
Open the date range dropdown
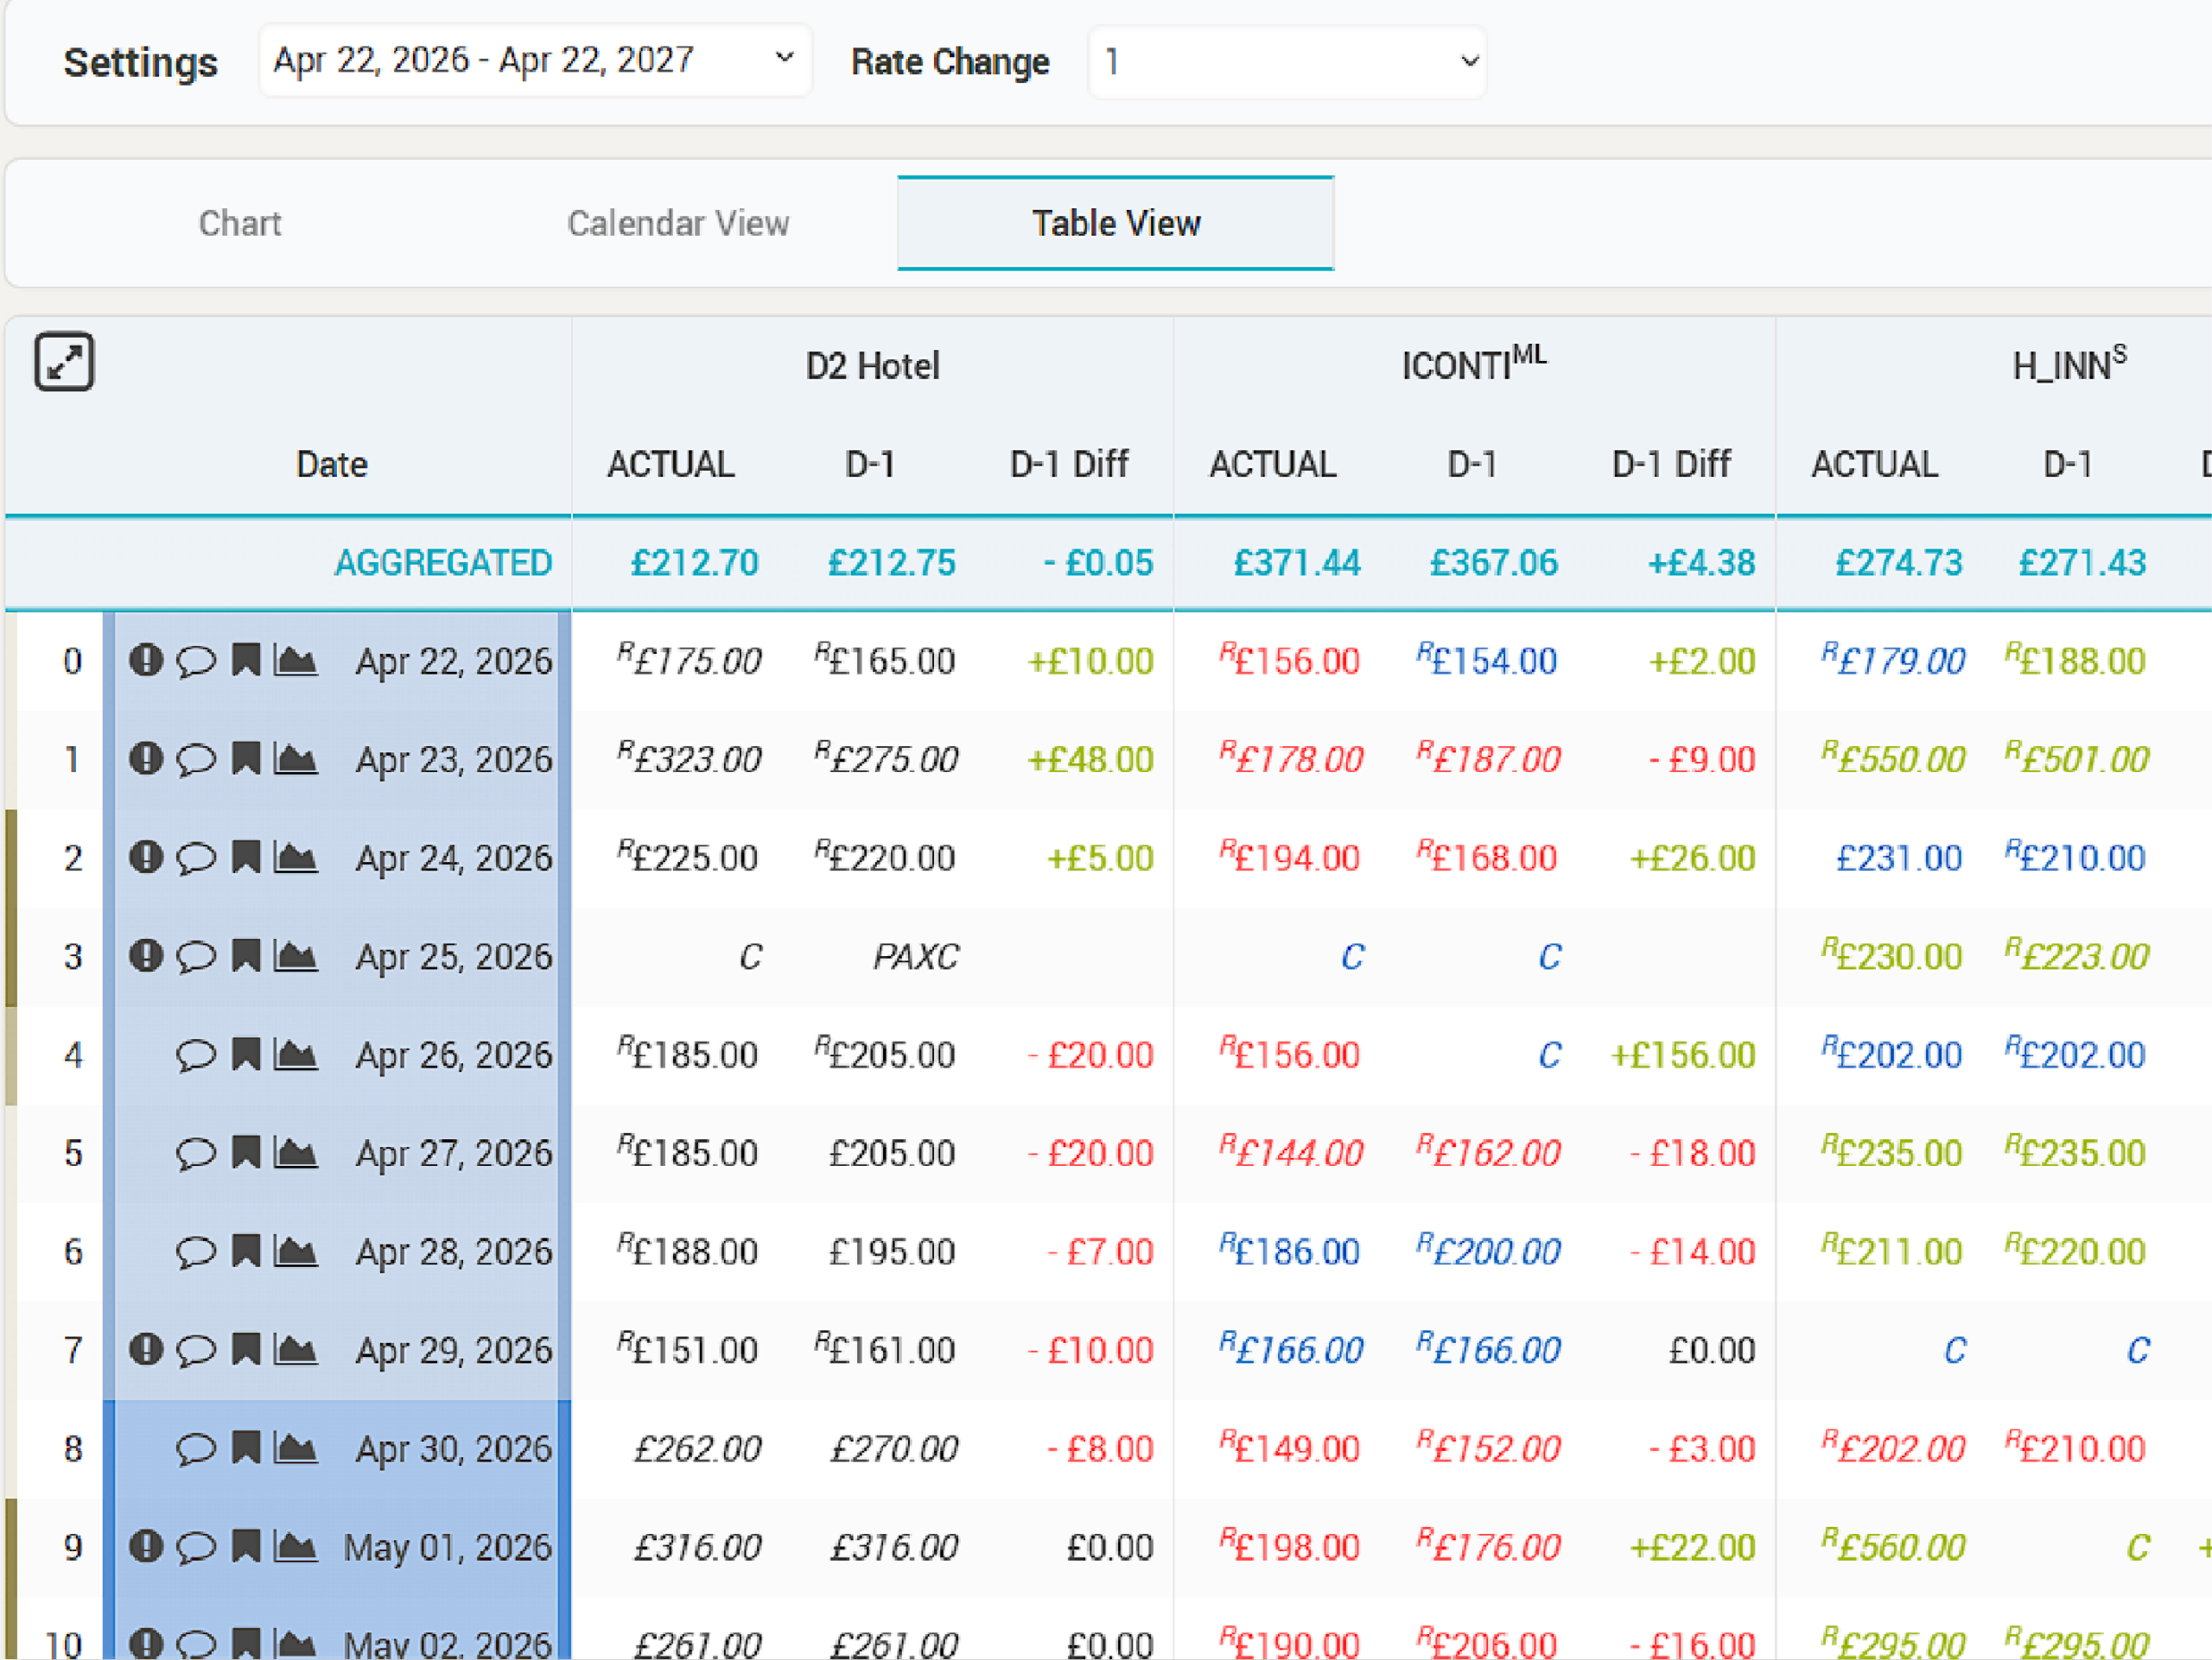pyautogui.click(x=535, y=61)
